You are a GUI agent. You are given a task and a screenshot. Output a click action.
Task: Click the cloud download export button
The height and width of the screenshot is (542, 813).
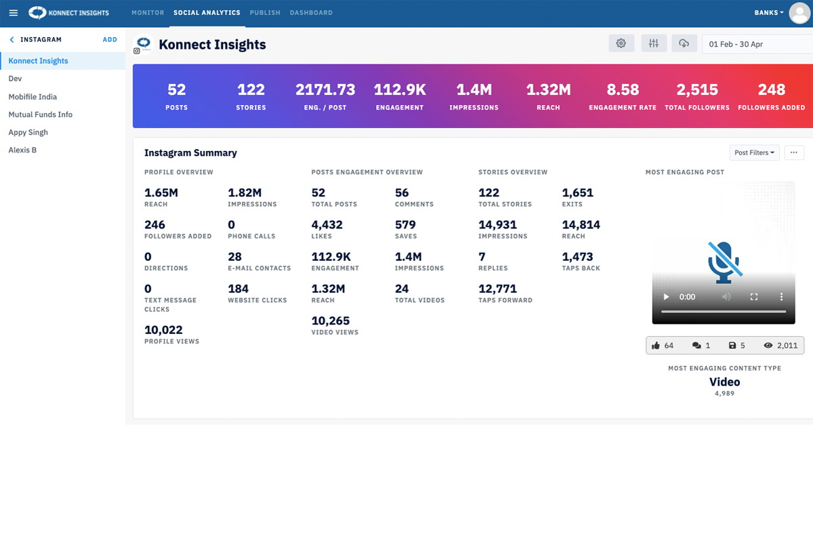coord(684,43)
